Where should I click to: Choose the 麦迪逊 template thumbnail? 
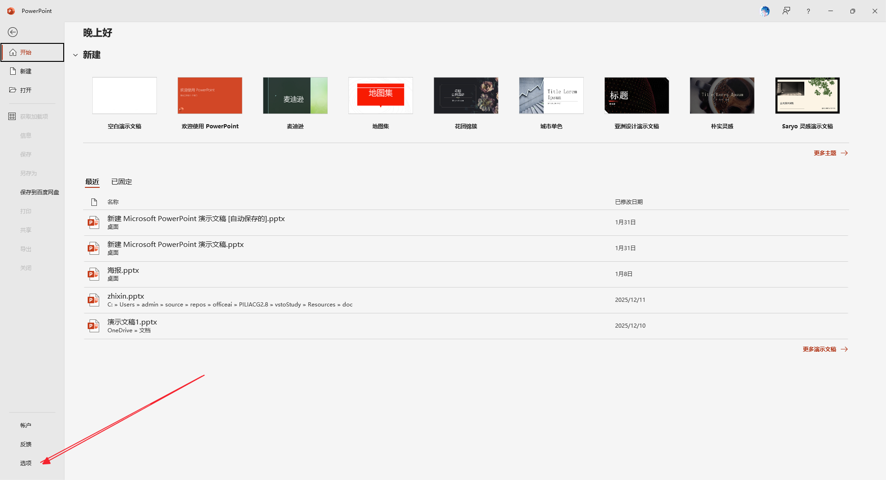point(295,96)
